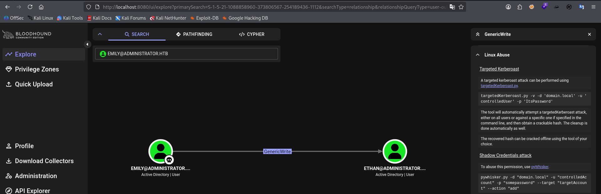Image resolution: width=601 pixels, height=194 pixels.
Task: Open the Kali NetHunter bookmark
Action: [168, 18]
